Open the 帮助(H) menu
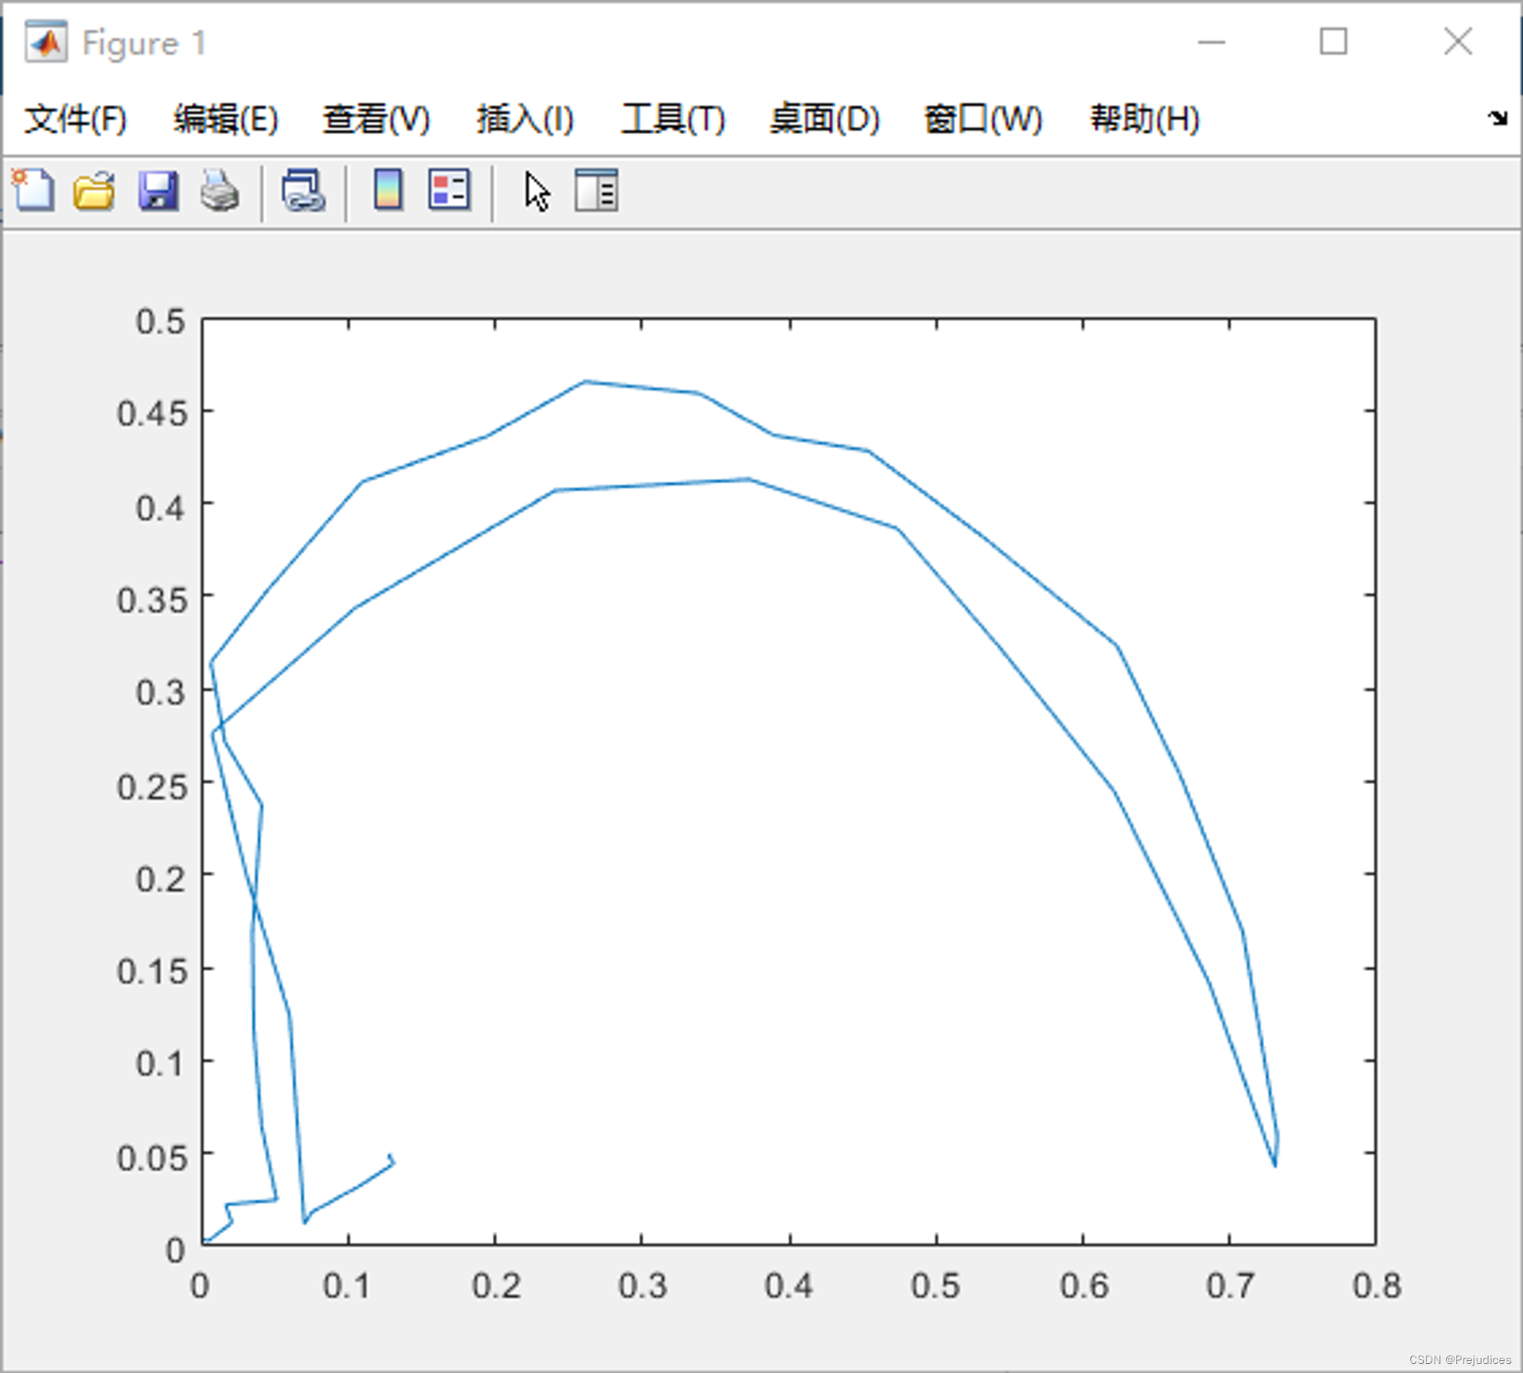1523x1373 pixels. pos(1145,119)
